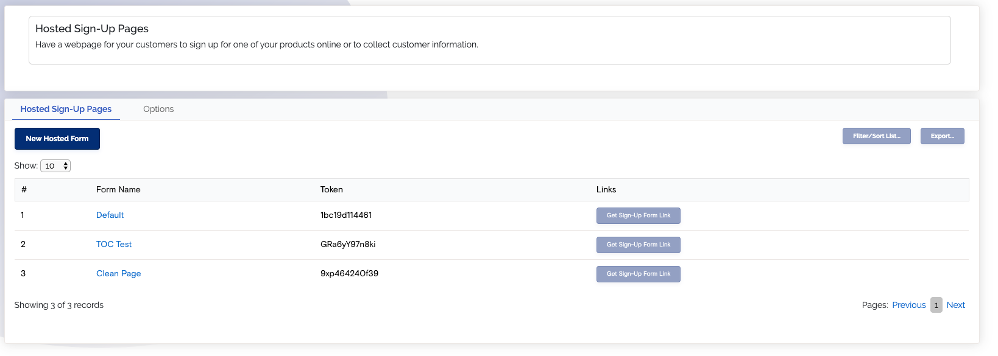
Task: Select the Hosted Sign-Up Pages tab
Action: [66, 109]
